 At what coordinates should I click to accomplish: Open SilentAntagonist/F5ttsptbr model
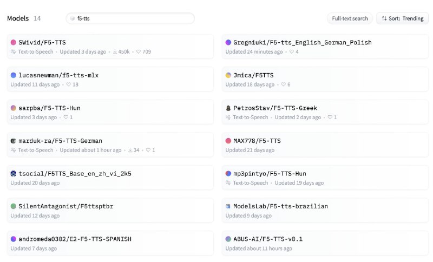(110, 211)
